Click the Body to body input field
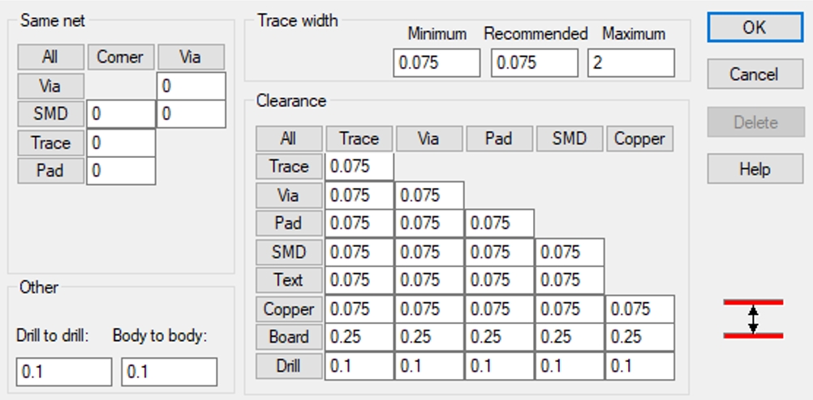 (169, 372)
